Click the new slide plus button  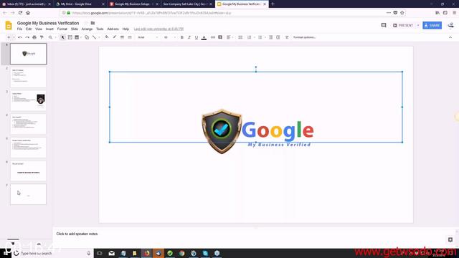(9, 37)
